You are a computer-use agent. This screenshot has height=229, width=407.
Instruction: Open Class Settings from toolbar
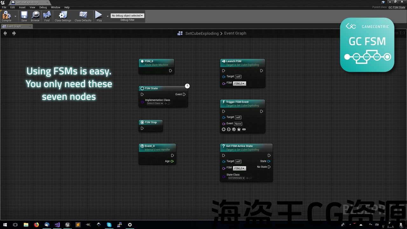pos(63,16)
